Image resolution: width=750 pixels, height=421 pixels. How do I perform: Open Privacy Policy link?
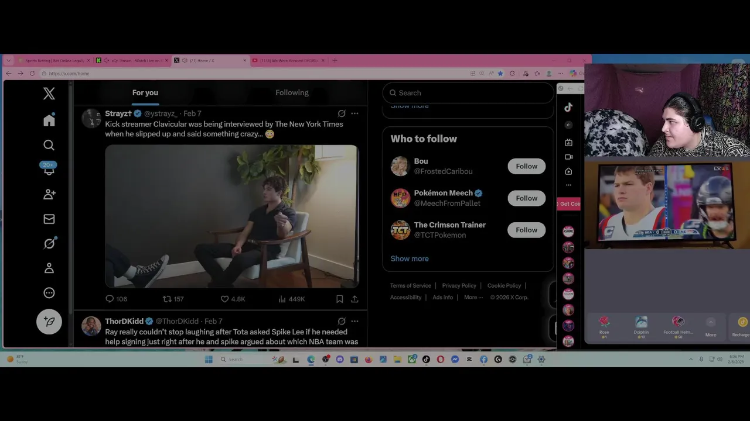(459, 285)
